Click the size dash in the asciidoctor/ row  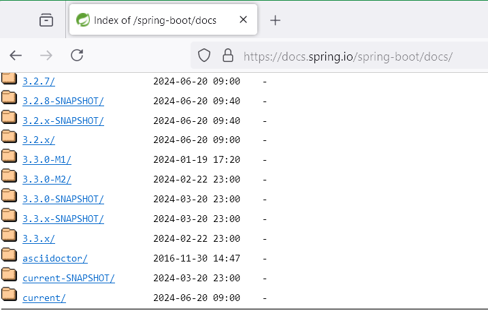click(265, 259)
